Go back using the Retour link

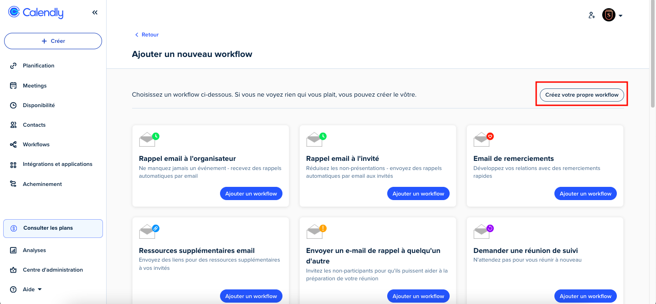[147, 35]
